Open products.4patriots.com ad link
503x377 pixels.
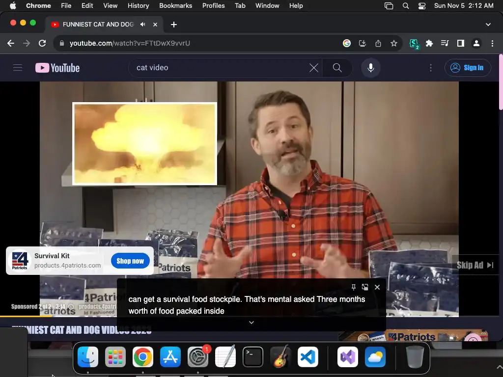[x=67, y=266]
